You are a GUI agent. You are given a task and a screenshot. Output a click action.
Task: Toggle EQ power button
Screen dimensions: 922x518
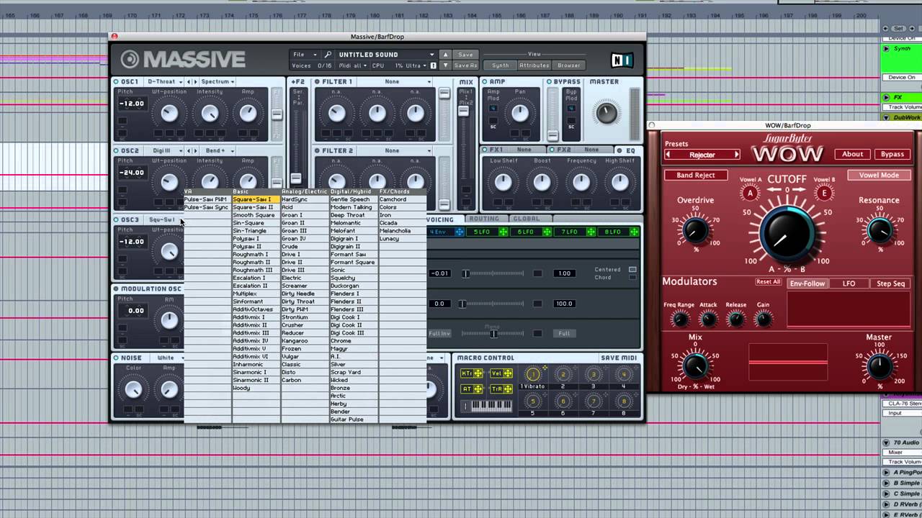pyautogui.click(x=621, y=150)
